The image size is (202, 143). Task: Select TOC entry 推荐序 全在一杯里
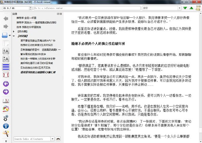point(26,18)
